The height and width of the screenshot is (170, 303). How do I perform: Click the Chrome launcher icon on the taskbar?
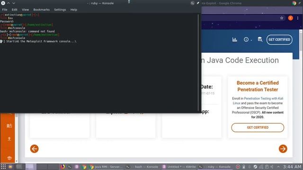pyautogui.click(x=84, y=167)
